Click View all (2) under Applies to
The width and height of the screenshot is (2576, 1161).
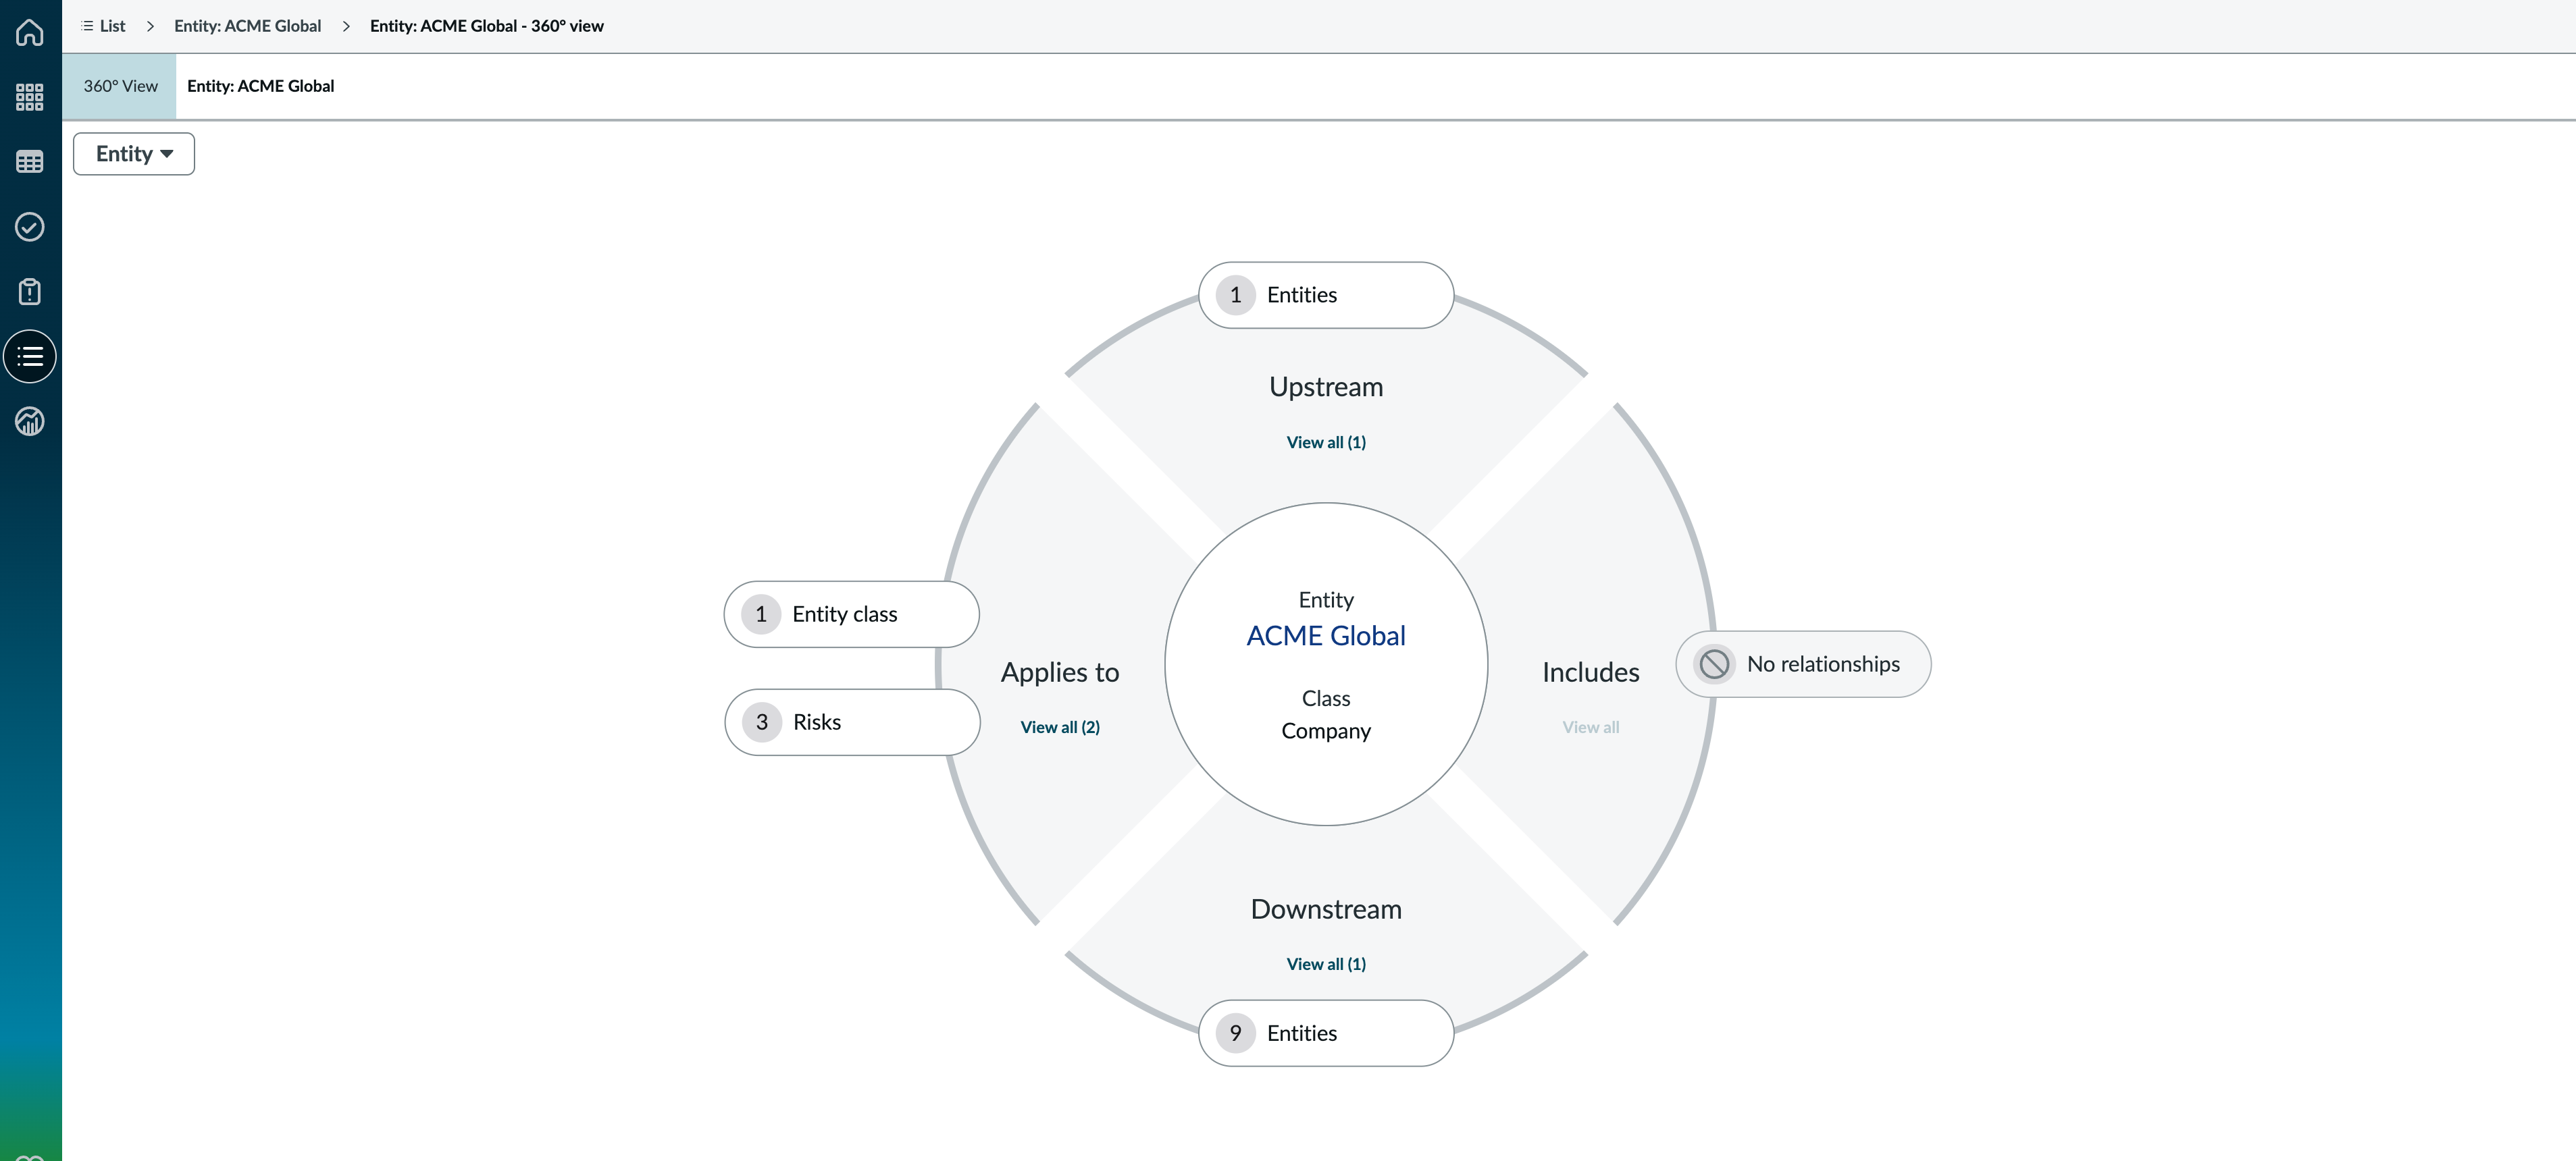1060,728
